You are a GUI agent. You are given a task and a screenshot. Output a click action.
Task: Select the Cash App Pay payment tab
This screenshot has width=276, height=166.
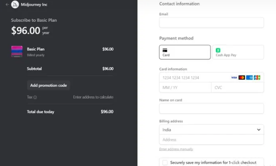238,52
